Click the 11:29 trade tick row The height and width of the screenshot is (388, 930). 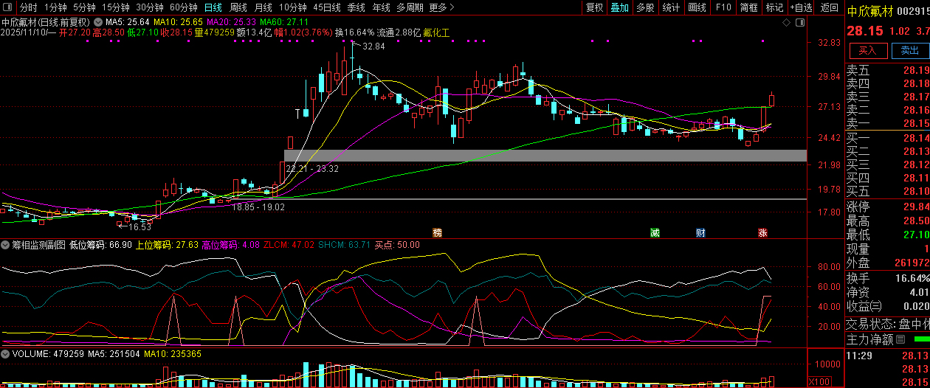pyautogui.click(x=887, y=356)
